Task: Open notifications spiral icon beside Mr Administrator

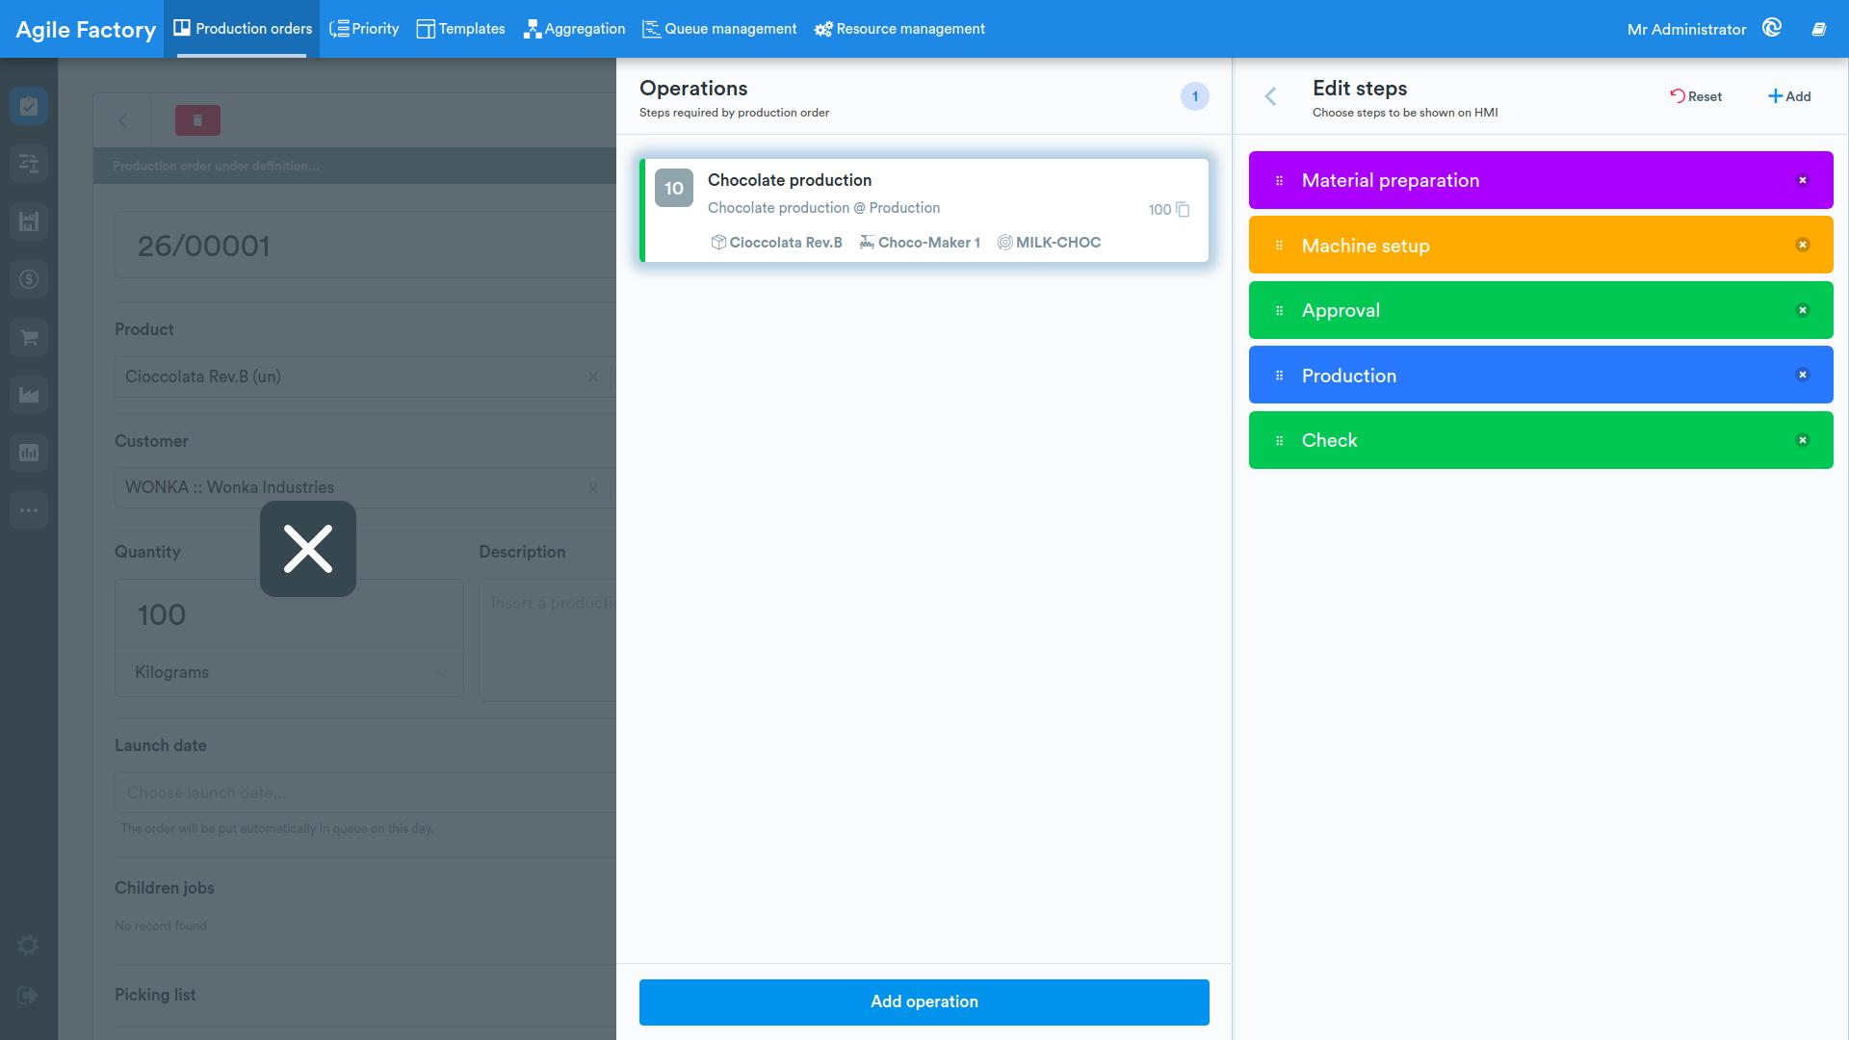Action: point(1772,28)
